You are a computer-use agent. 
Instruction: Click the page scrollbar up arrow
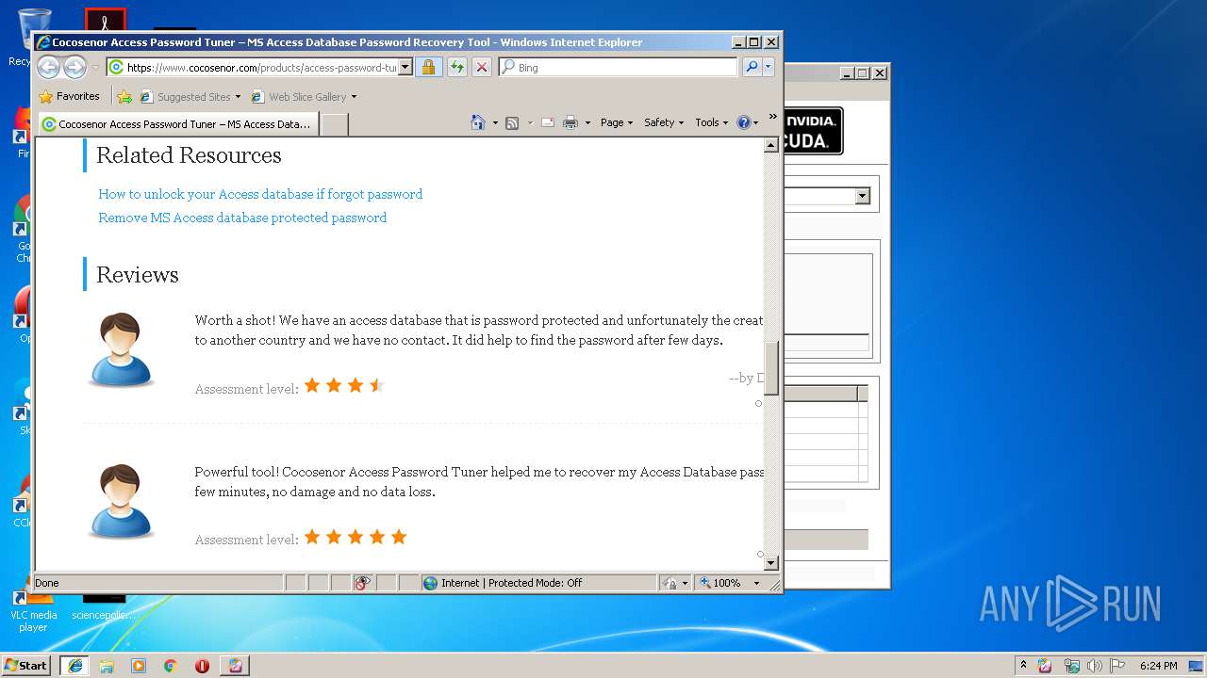[x=770, y=145]
